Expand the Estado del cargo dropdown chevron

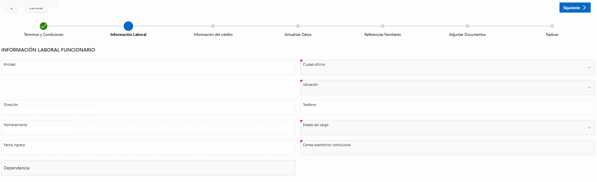click(x=589, y=128)
